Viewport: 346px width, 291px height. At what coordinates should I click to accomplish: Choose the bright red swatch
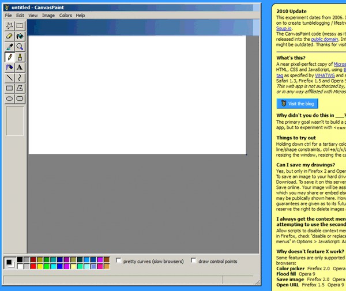[33, 267]
